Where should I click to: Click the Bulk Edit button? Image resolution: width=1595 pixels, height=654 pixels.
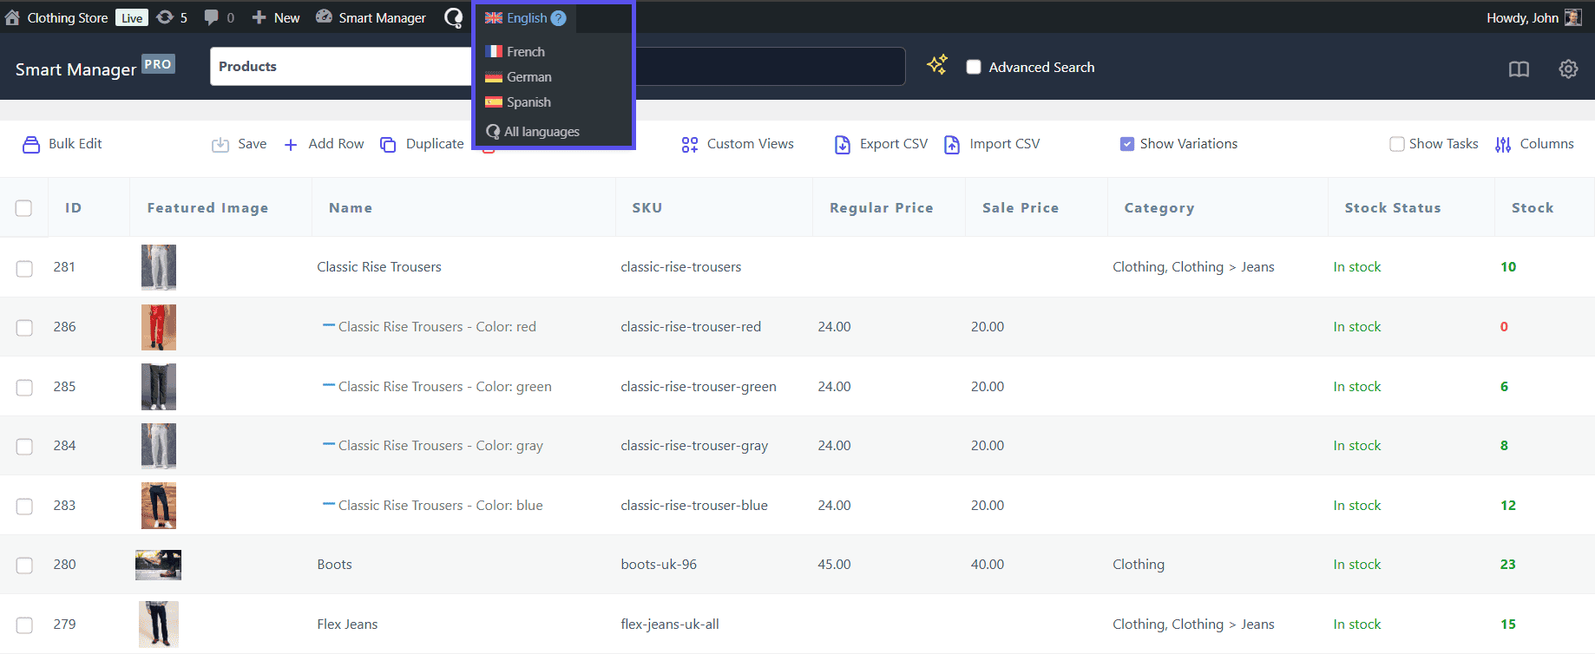pos(62,144)
